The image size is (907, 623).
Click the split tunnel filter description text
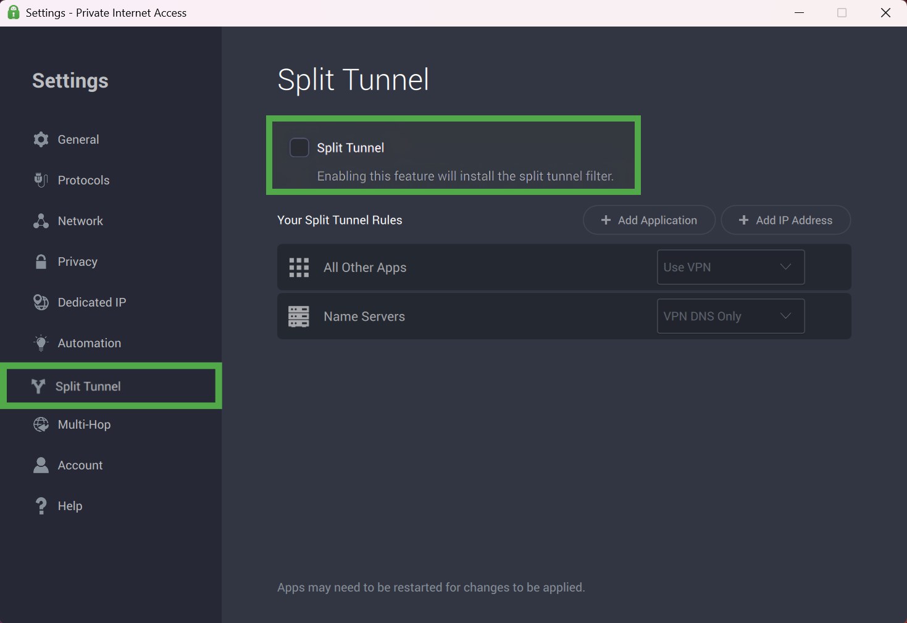[465, 176]
